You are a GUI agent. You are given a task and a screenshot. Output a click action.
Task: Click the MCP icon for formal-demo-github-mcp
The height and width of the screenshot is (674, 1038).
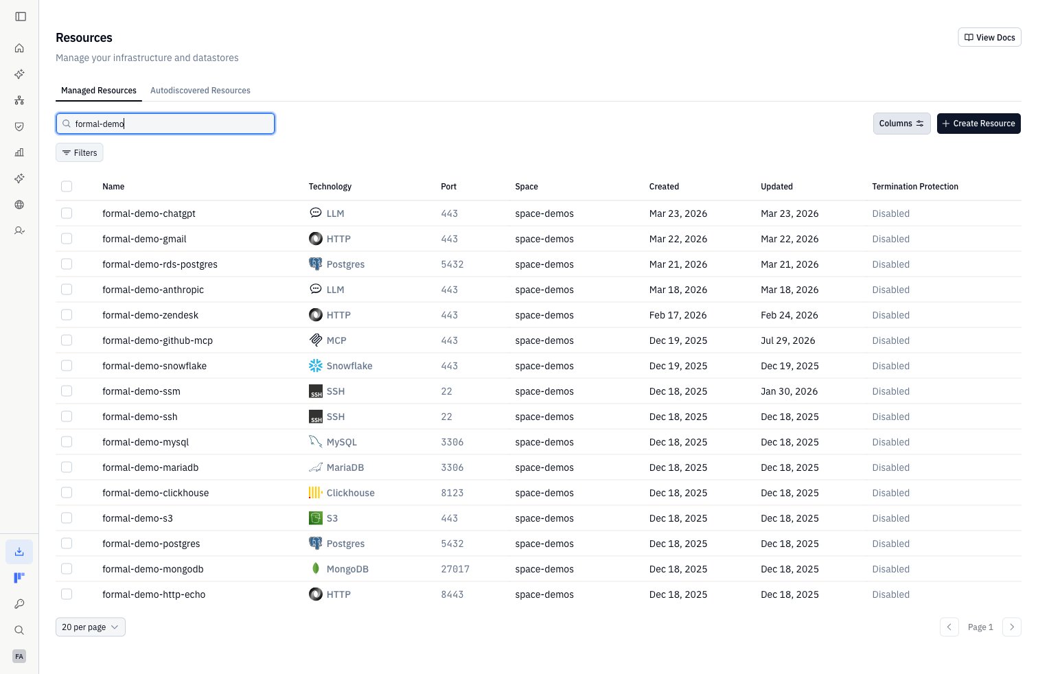pyautogui.click(x=316, y=340)
